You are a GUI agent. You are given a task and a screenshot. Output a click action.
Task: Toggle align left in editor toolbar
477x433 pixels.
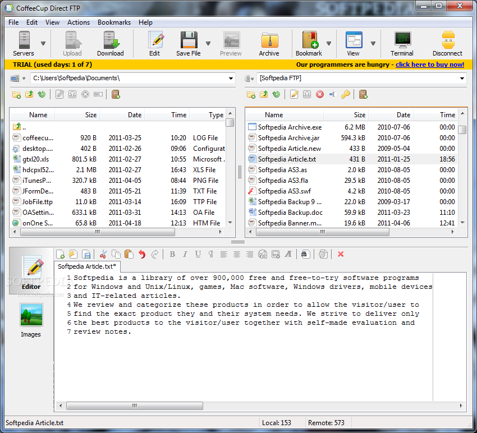(223, 254)
